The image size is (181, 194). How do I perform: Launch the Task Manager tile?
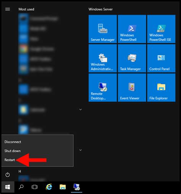tap(132, 58)
